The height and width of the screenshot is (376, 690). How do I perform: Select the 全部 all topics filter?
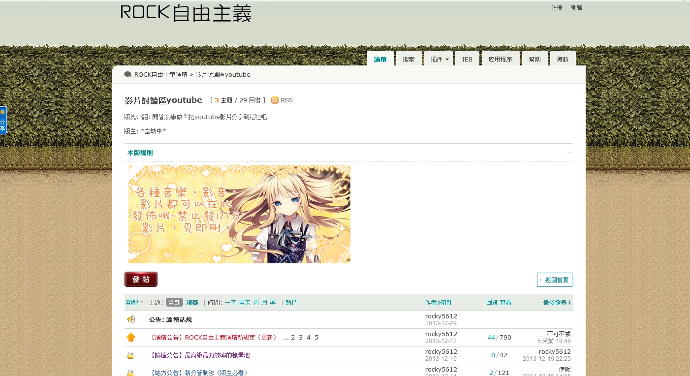(x=174, y=302)
